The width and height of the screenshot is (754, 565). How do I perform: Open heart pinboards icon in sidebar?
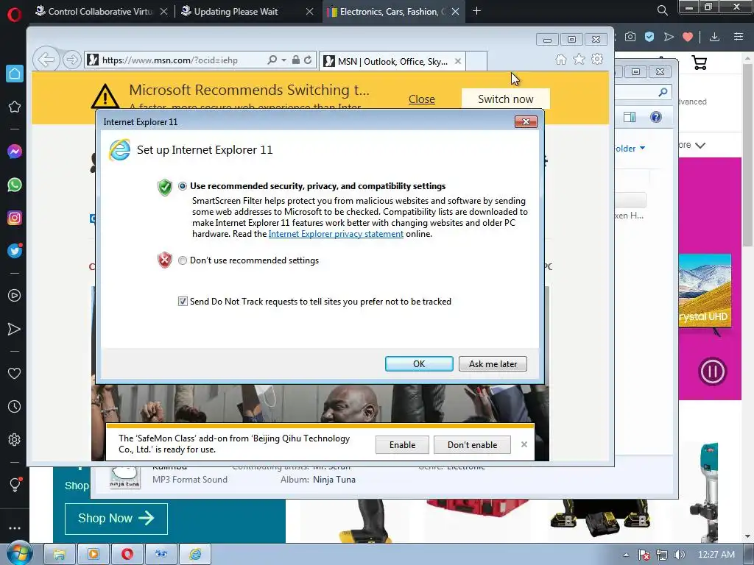pyautogui.click(x=15, y=373)
